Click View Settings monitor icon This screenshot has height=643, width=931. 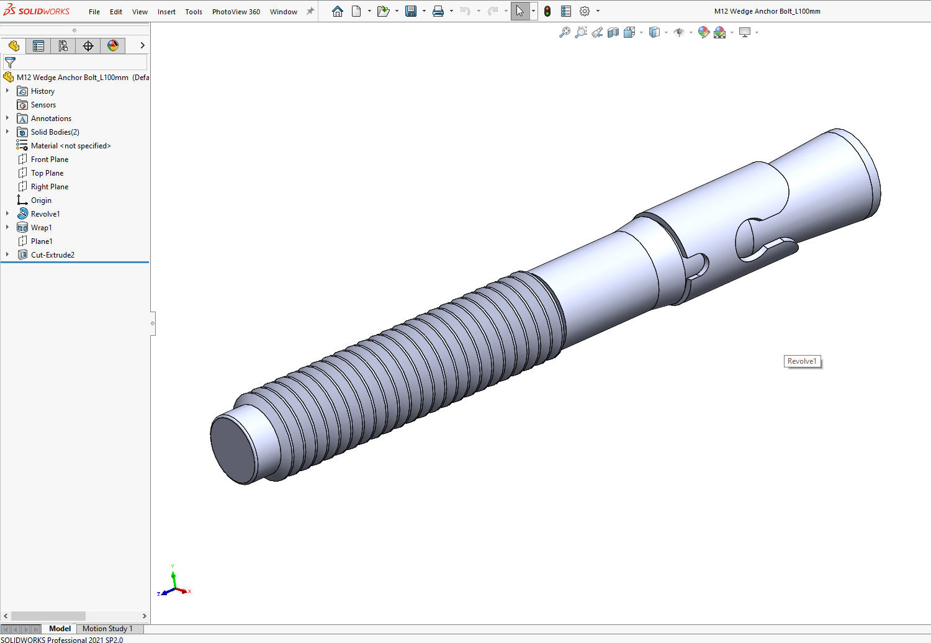(x=745, y=32)
